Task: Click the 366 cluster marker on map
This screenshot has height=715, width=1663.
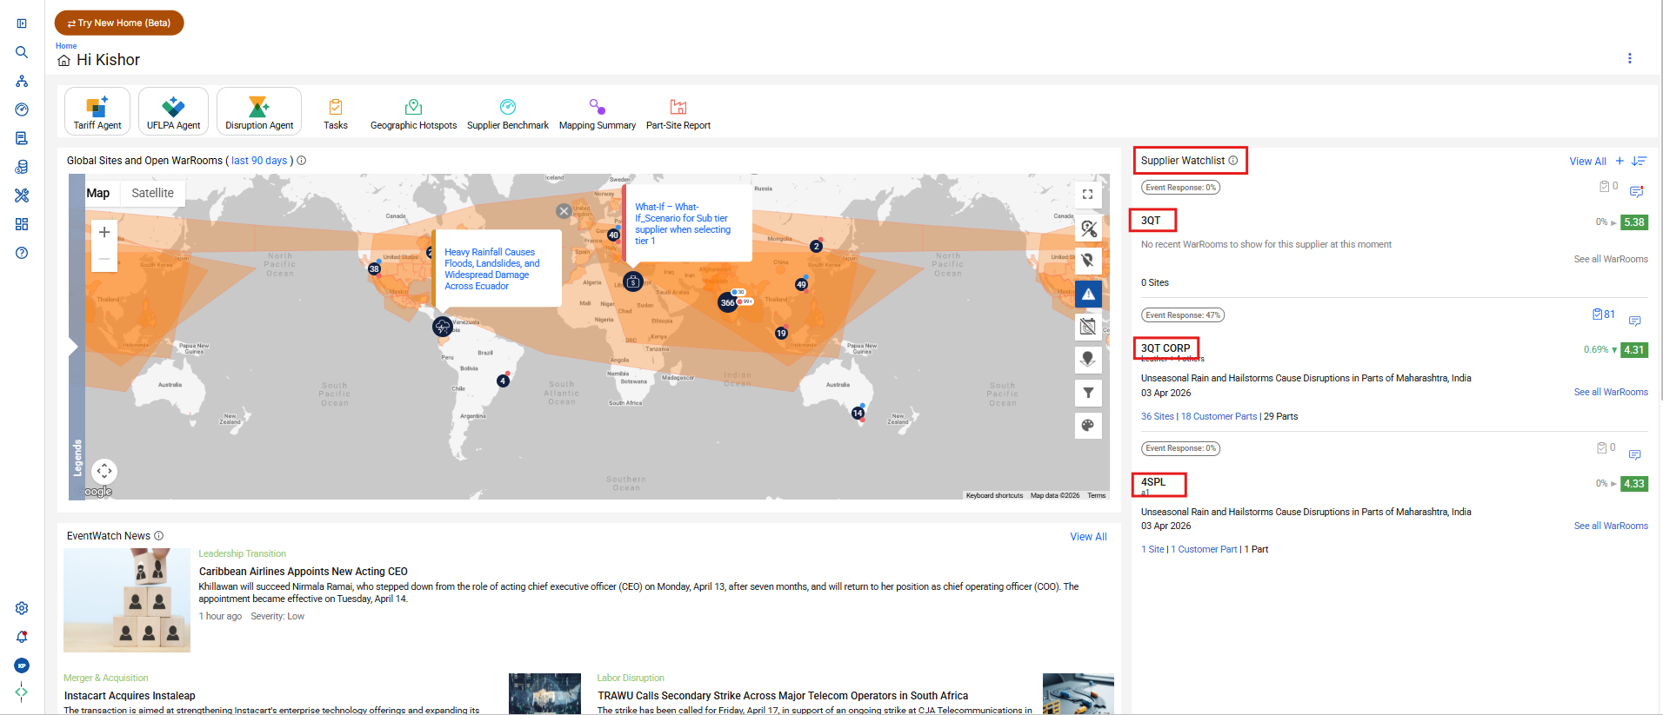Action: pyautogui.click(x=727, y=302)
